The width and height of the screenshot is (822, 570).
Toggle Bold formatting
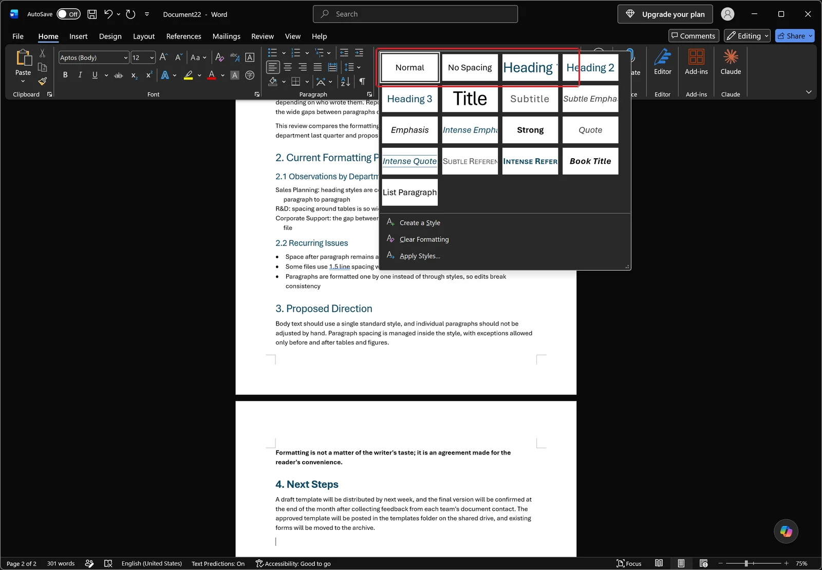pos(65,75)
